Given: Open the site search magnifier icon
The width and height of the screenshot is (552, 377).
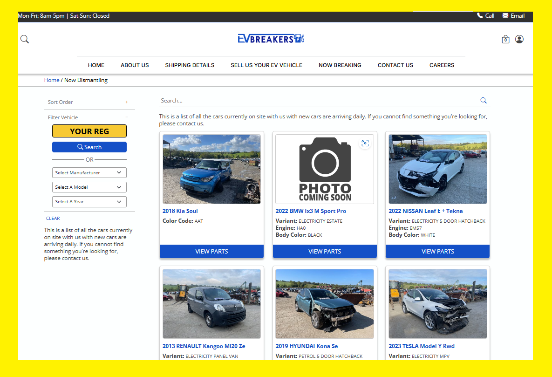Looking at the screenshot, I should (25, 39).
